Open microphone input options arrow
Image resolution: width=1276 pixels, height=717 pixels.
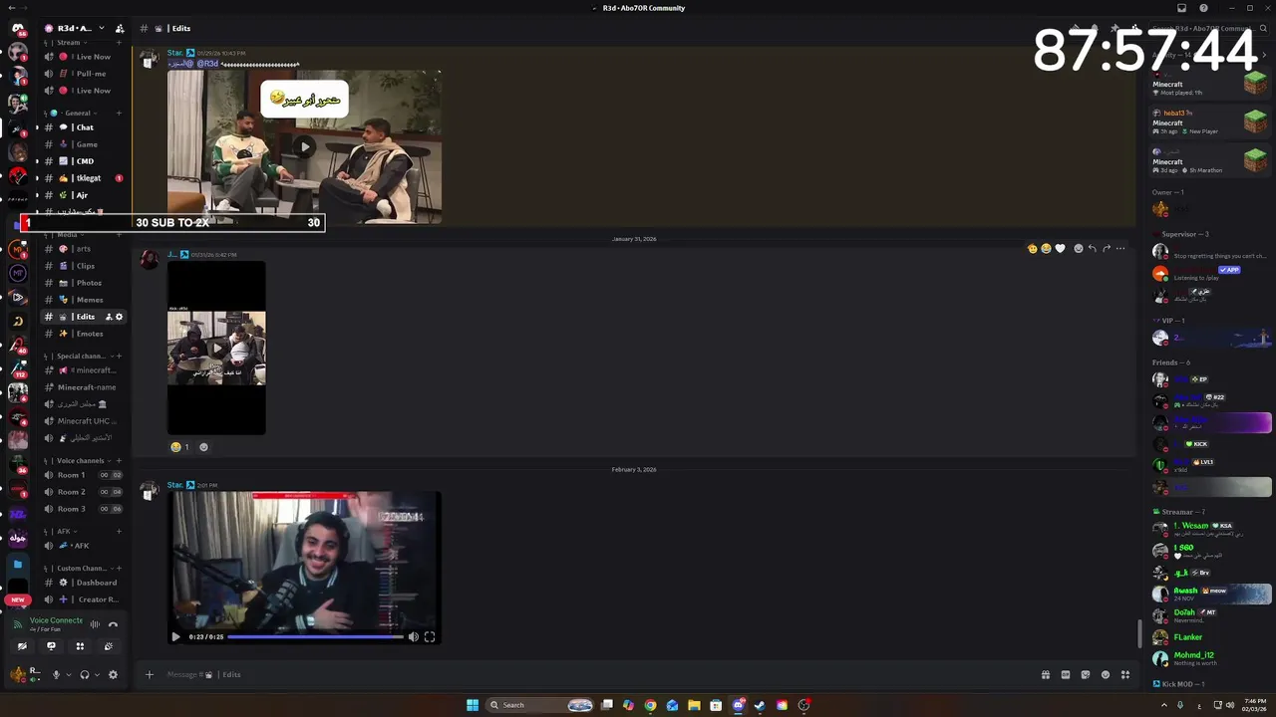[x=69, y=674]
